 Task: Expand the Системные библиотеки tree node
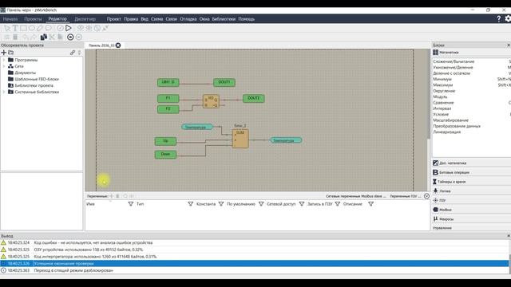tap(4, 92)
